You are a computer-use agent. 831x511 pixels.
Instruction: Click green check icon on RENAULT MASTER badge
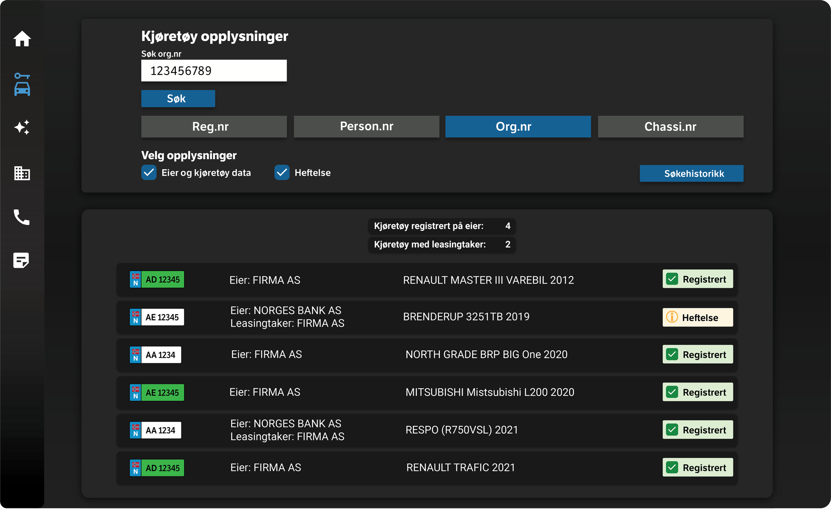coord(672,279)
